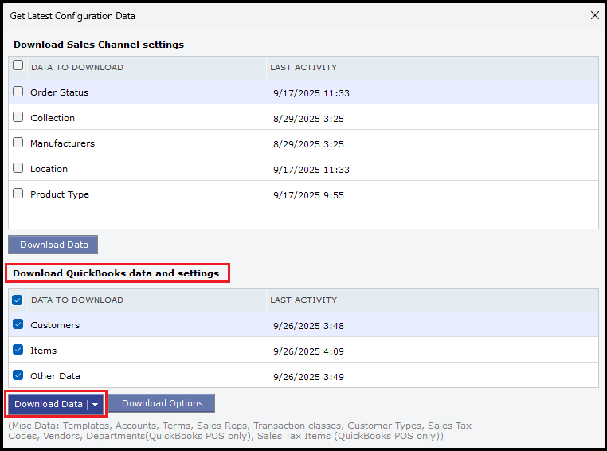
Task: Uncheck the Customers checkbox
Action: click(18, 324)
